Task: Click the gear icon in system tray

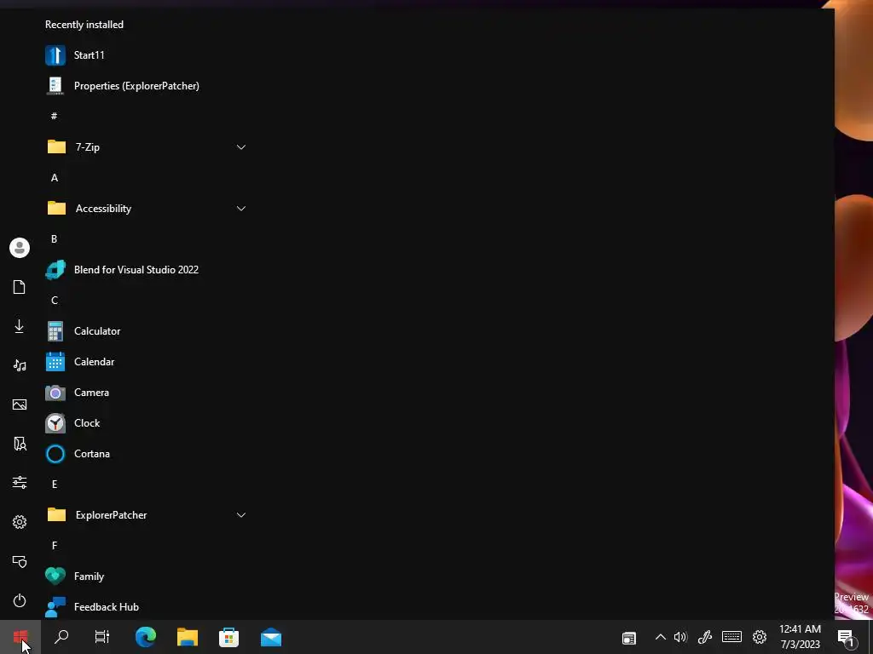Action: click(x=760, y=637)
